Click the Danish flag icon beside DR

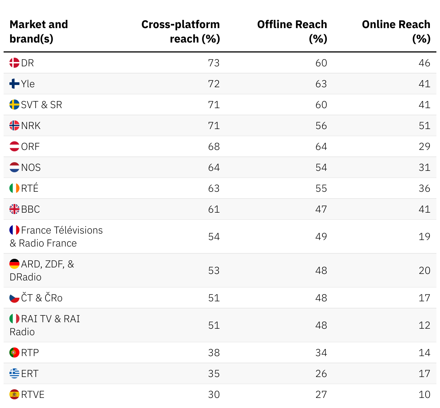14,63
